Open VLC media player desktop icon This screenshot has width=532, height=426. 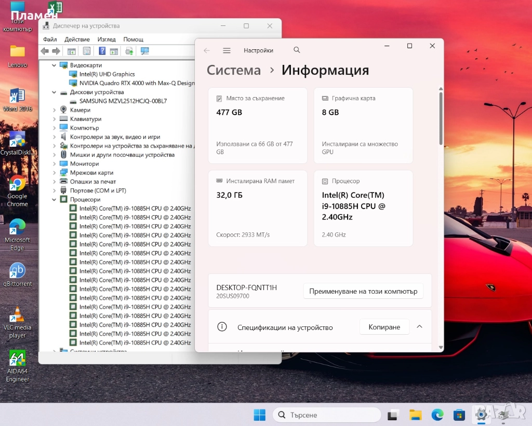point(17,314)
